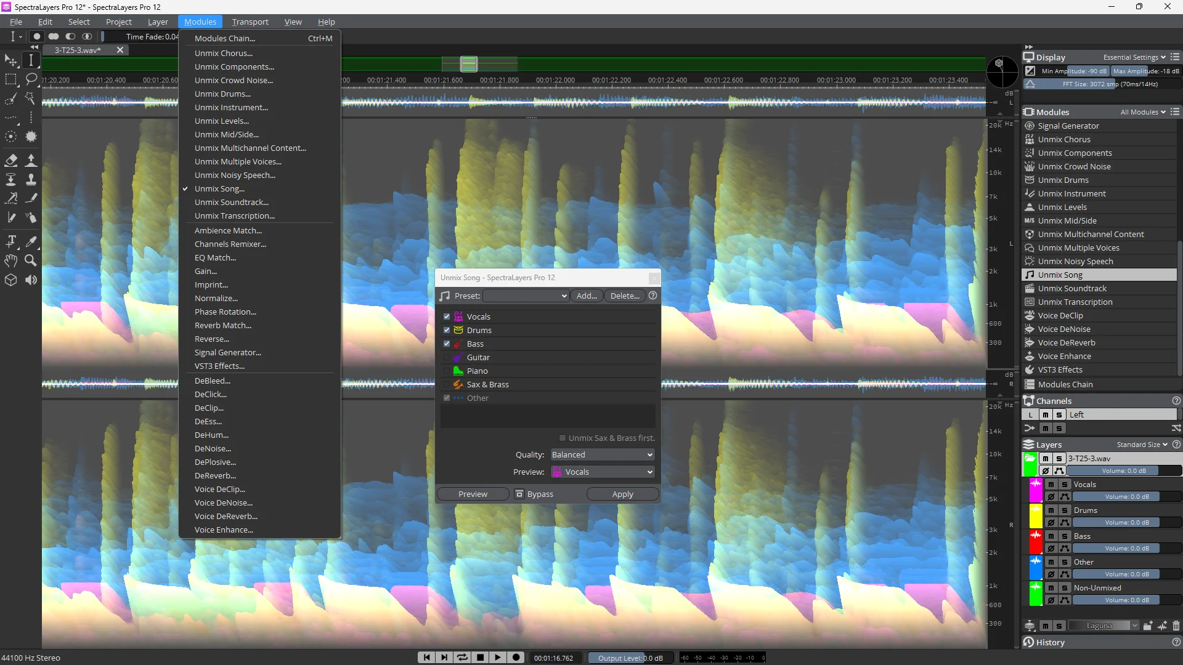Choose Unmix Drums from Modules menu

(222, 94)
